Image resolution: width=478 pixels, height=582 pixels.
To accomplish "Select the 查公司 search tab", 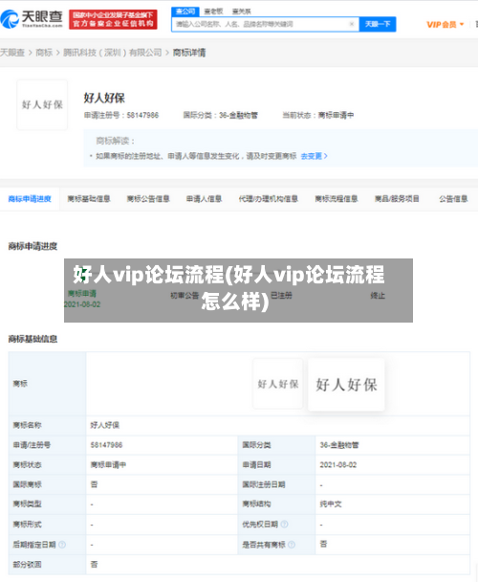I will 185,11.
